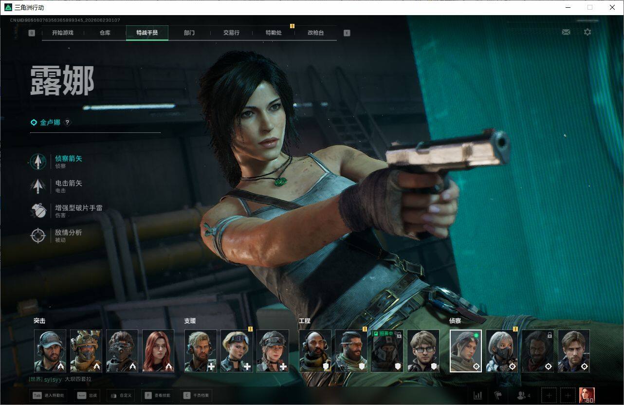The image size is (624, 405).
Task: Open the settings gear icon
Action: click(587, 32)
